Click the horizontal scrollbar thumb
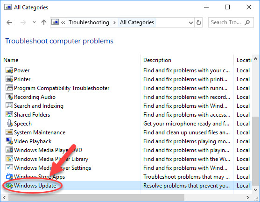Screen dimensions: 260x202 tap(96, 197)
